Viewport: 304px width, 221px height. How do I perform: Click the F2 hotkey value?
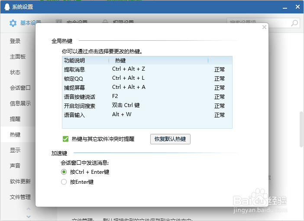115,96
